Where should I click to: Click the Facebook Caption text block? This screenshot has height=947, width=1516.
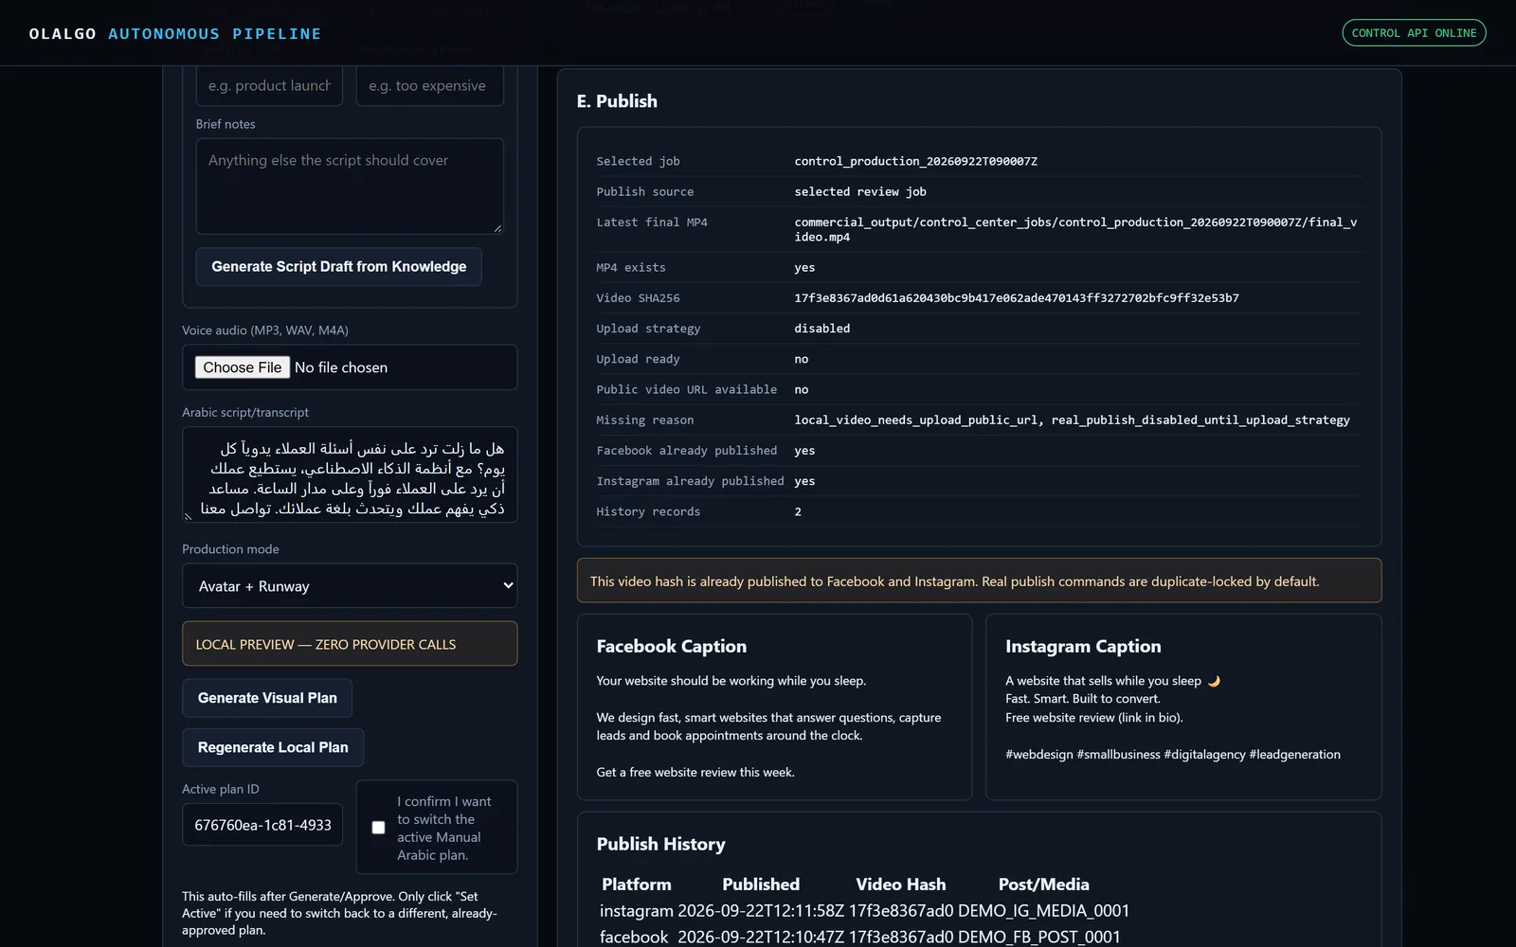pyautogui.click(x=768, y=726)
